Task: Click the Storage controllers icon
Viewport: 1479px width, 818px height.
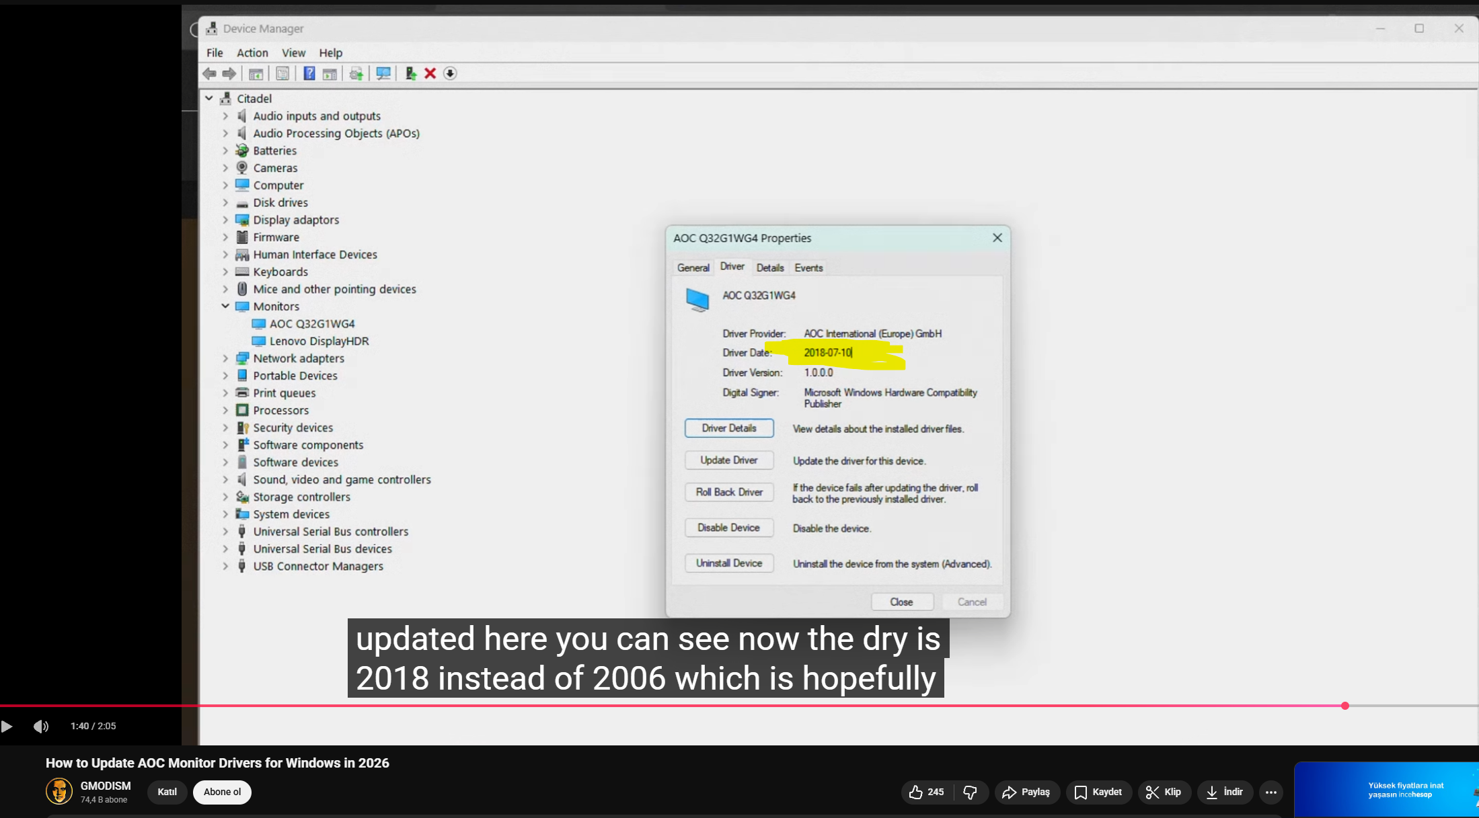Action: point(242,497)
